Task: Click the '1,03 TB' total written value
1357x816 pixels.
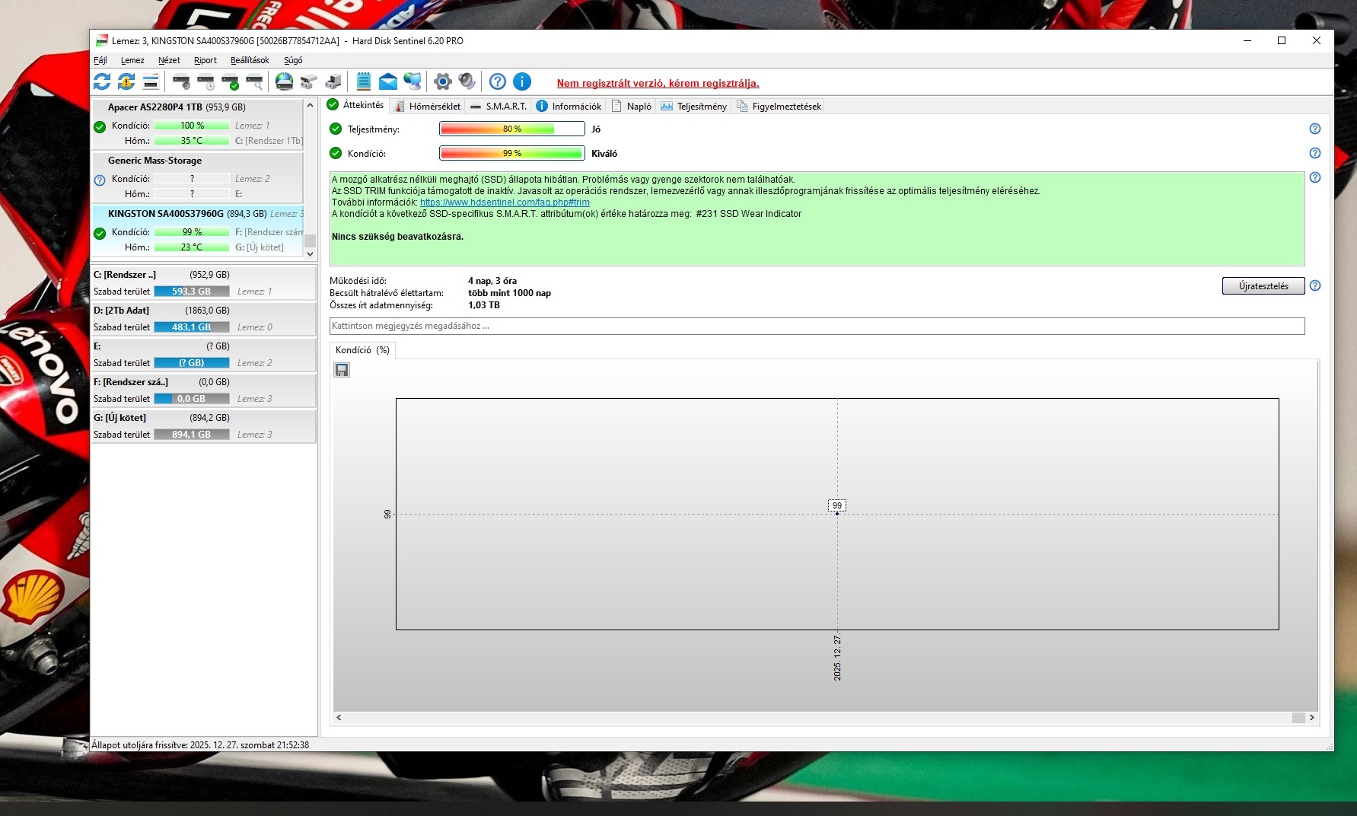Action: coord(484,305)
